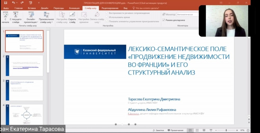Screen dimensions: 260x133
Task: Start slideshow from beginning (С начала)
Action: coord(5,17)
